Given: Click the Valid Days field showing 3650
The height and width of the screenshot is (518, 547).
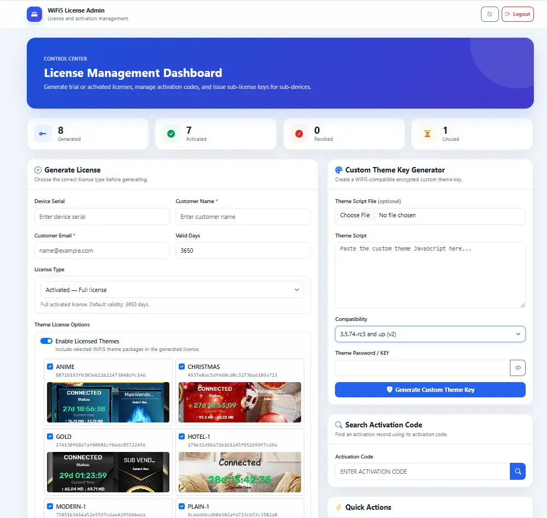Looking at the screenshot, I should pos(243,251).
